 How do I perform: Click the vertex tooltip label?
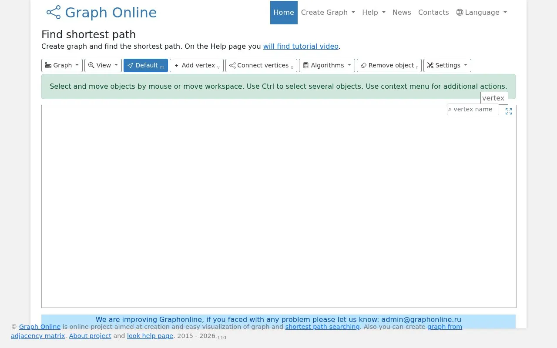pos(494,98)
